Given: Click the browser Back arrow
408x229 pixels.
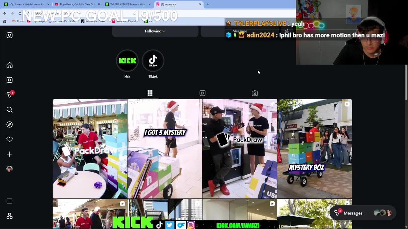Looking at the screenshot, I should pyautogui.click(x=4, y=13).
